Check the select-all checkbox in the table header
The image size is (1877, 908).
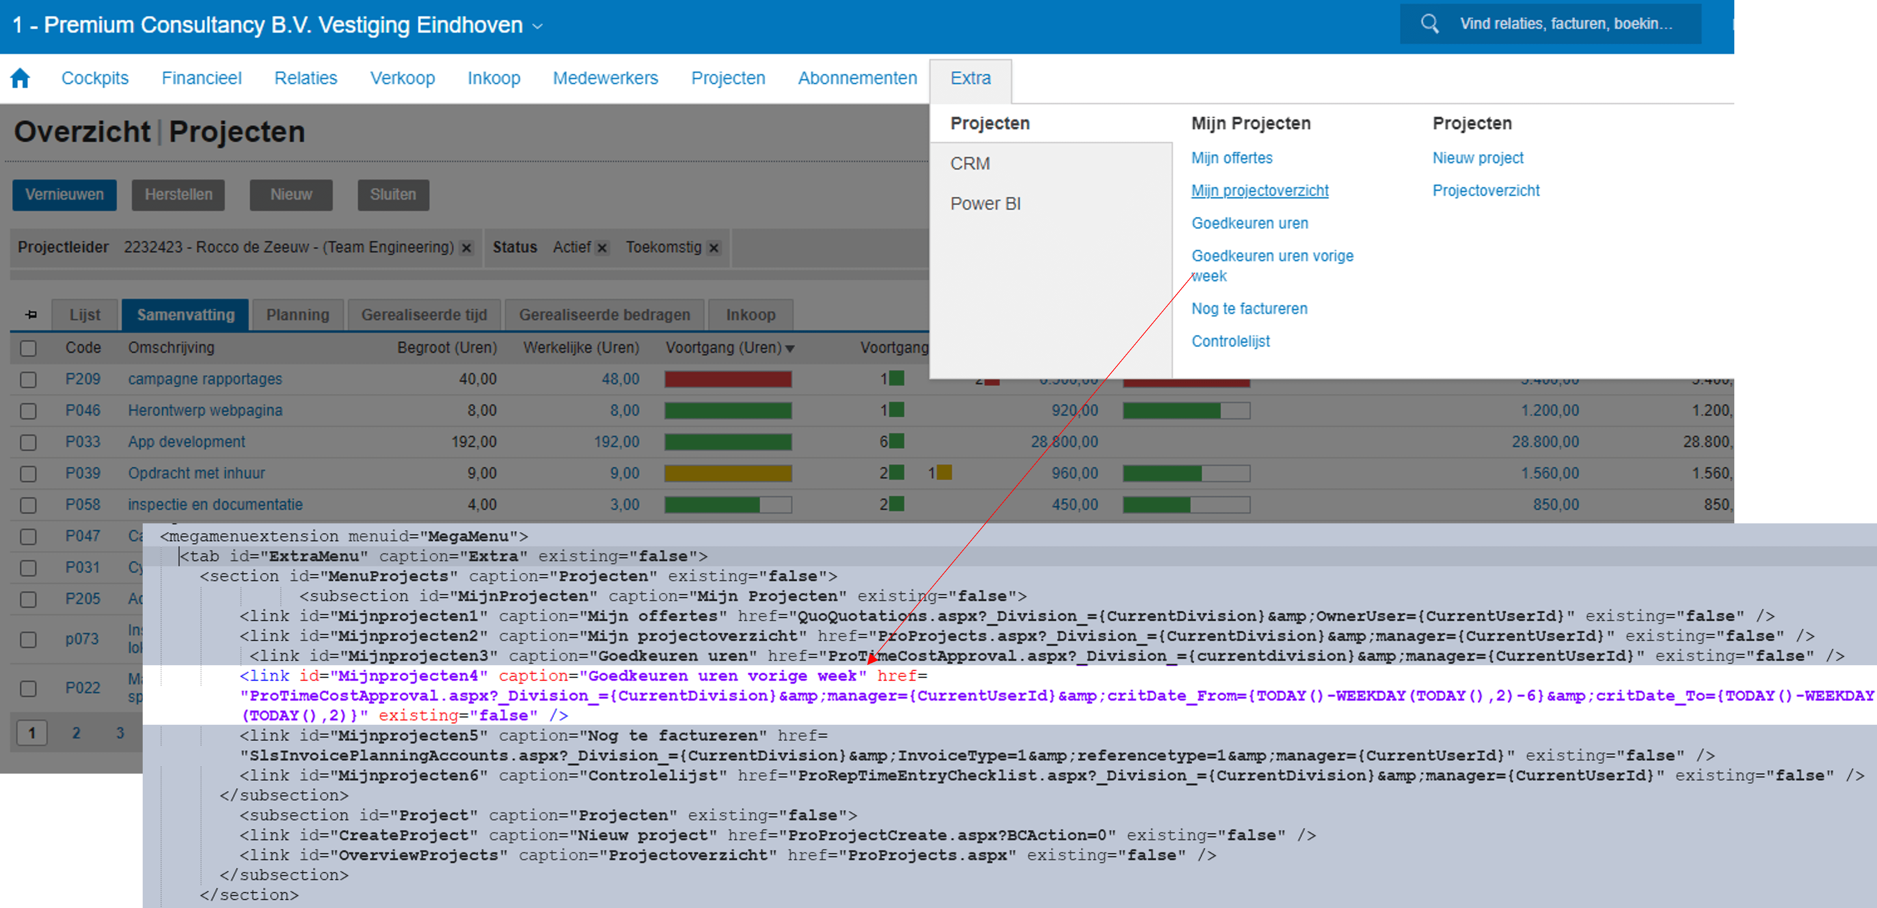(x=28, y=348)
